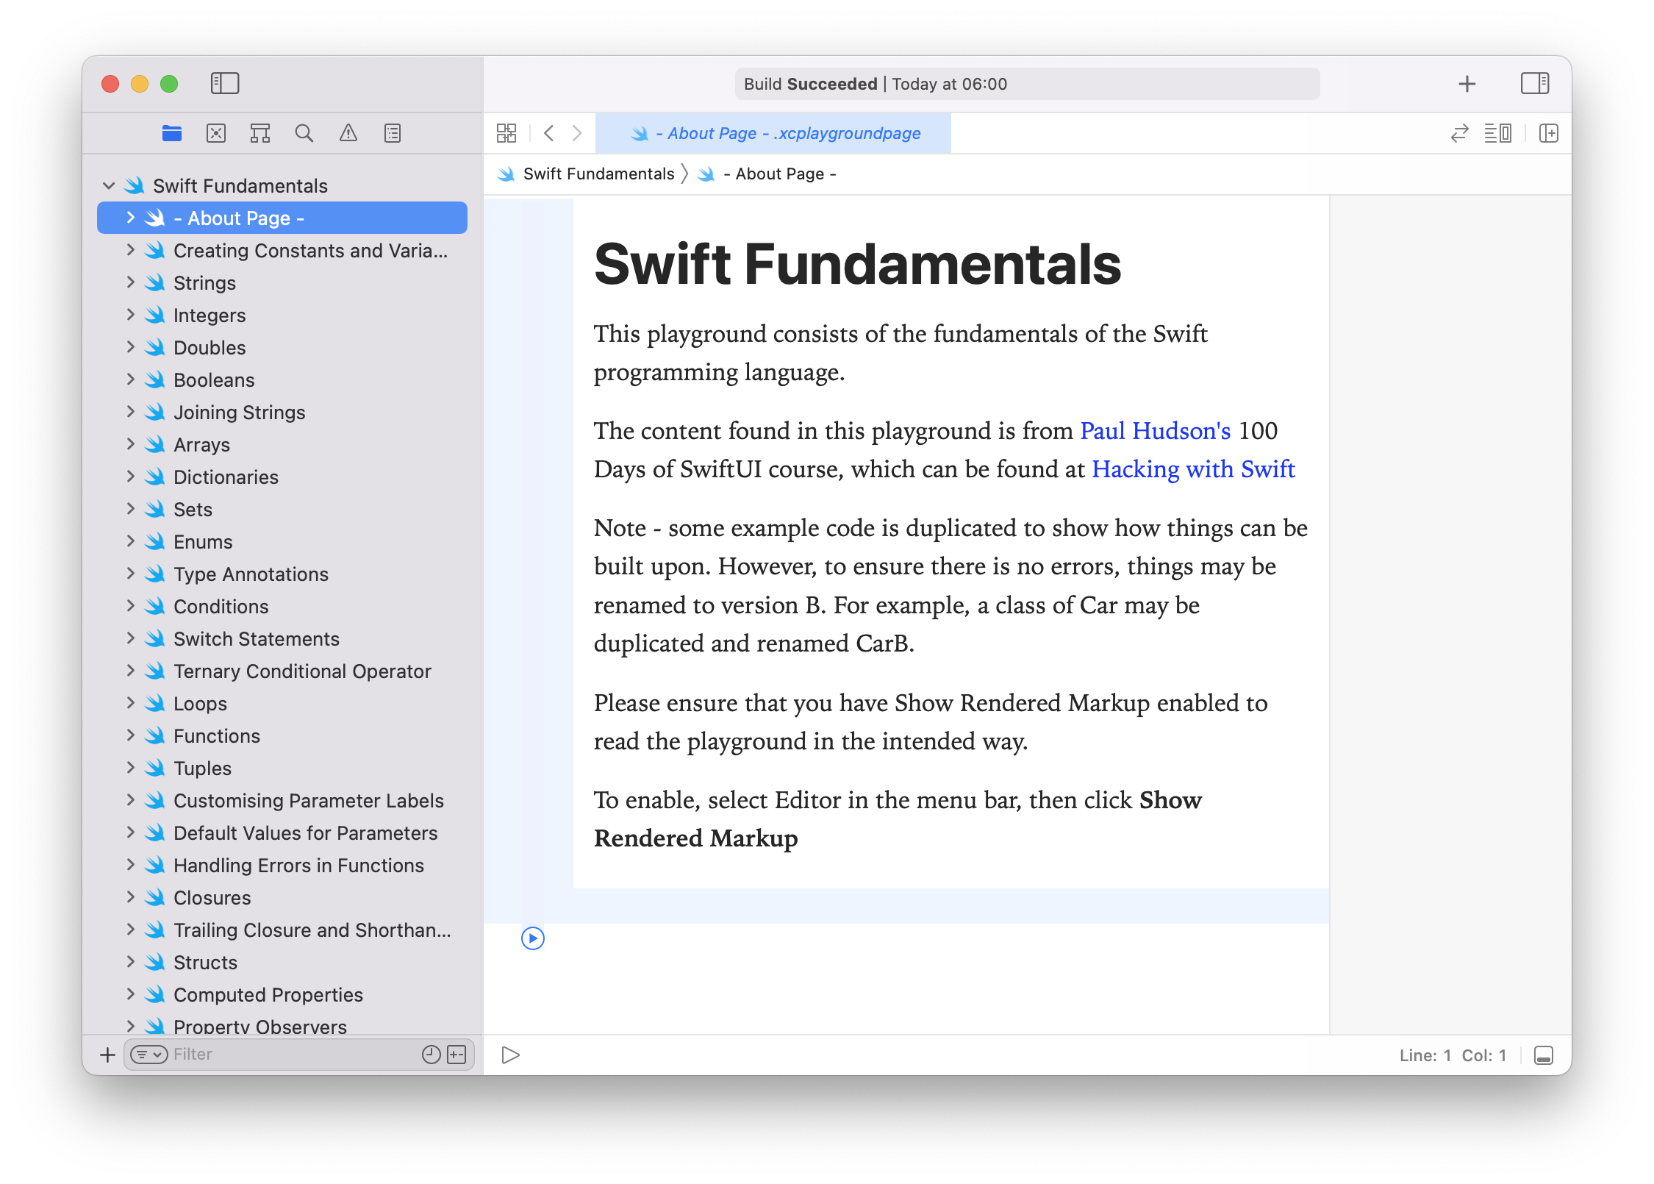This screenshot has height=1184, width=1654.
Task: Expand the Doubles page chevron
Action: 131,347
